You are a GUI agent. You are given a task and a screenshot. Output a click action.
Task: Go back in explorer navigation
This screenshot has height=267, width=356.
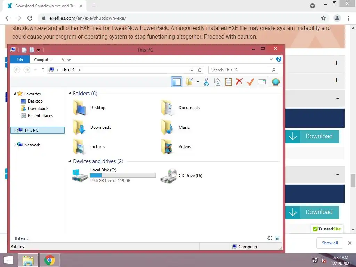tap(17, 70)
